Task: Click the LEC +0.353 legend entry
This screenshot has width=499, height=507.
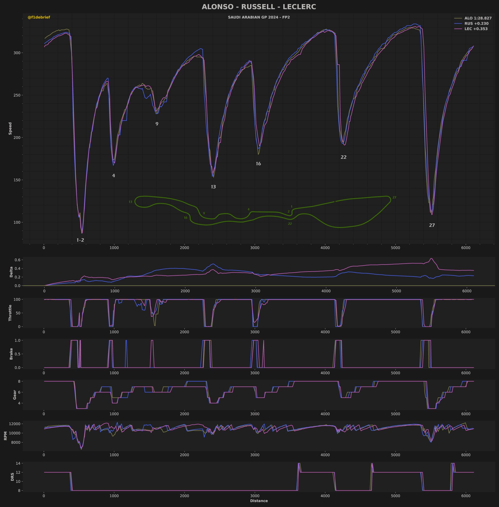Action: click(476, 29)
